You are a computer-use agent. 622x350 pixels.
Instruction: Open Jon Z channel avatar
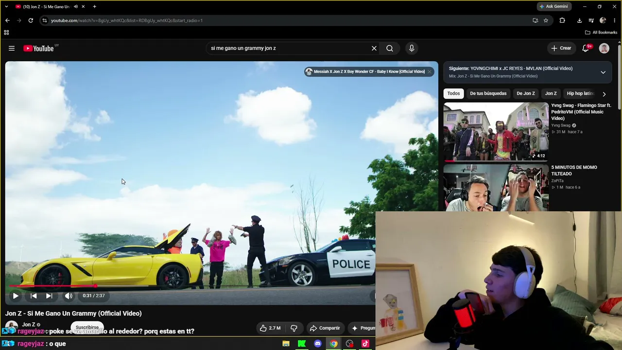point(12,327)
